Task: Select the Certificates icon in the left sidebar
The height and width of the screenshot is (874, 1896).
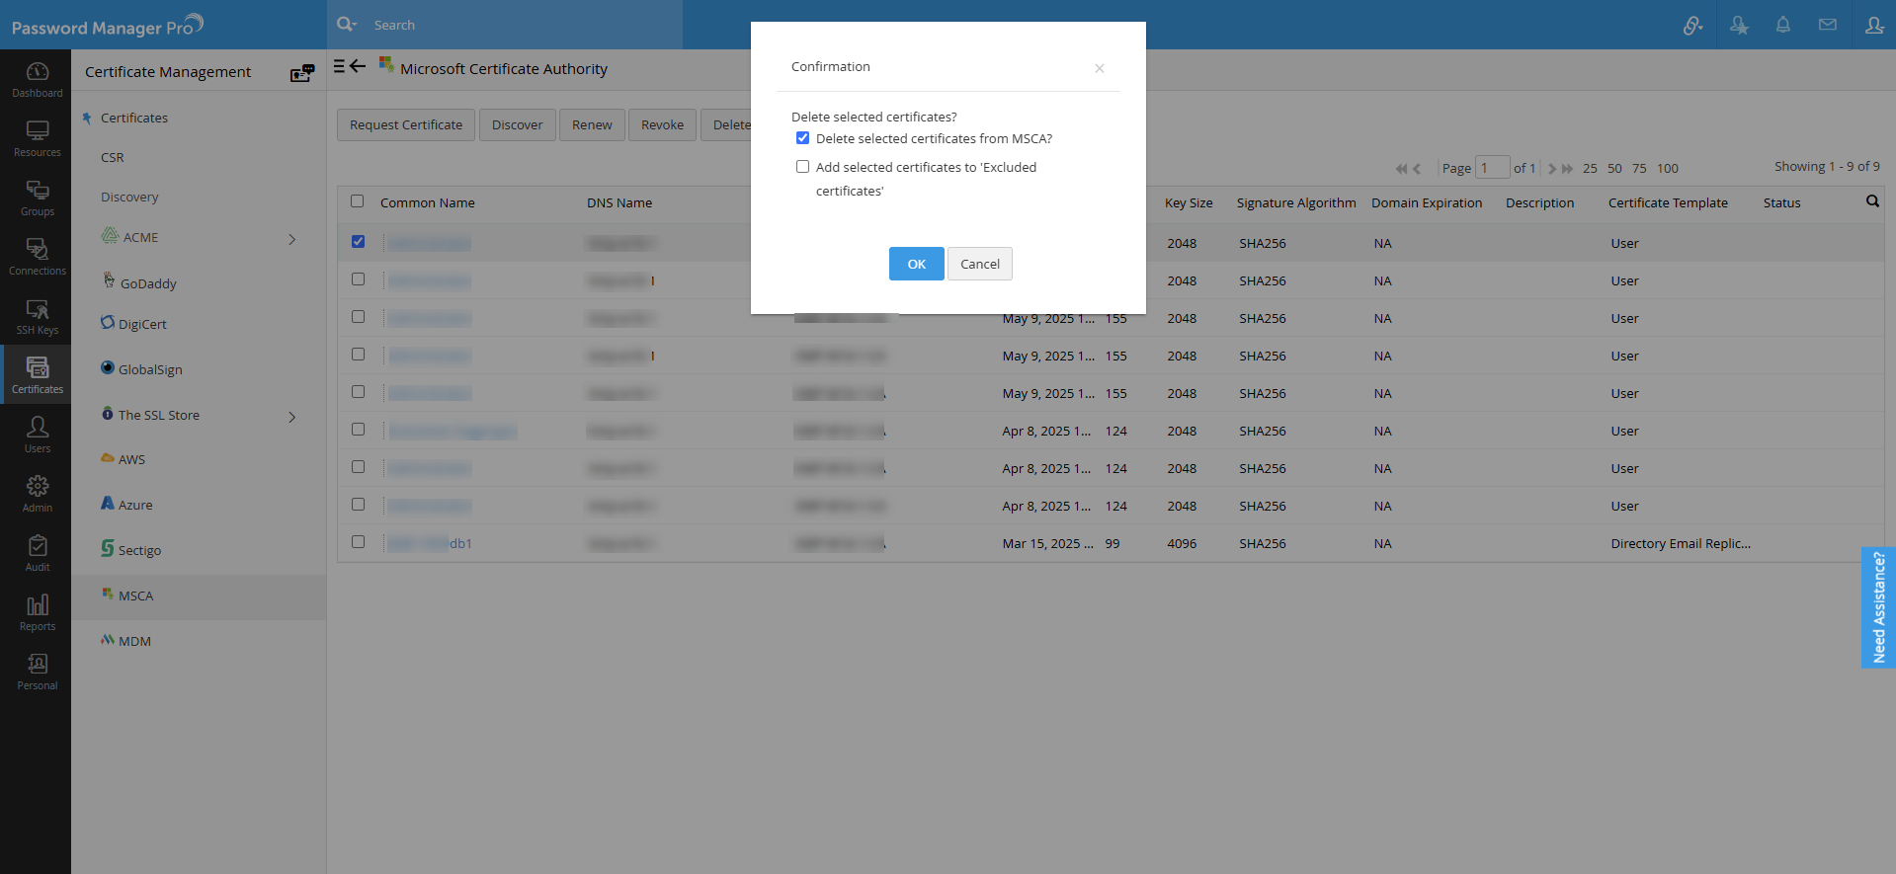Action: coord(37,374)
